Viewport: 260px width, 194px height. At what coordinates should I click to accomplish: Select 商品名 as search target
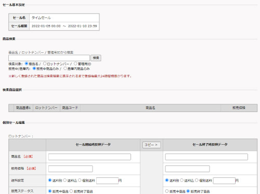27,64
